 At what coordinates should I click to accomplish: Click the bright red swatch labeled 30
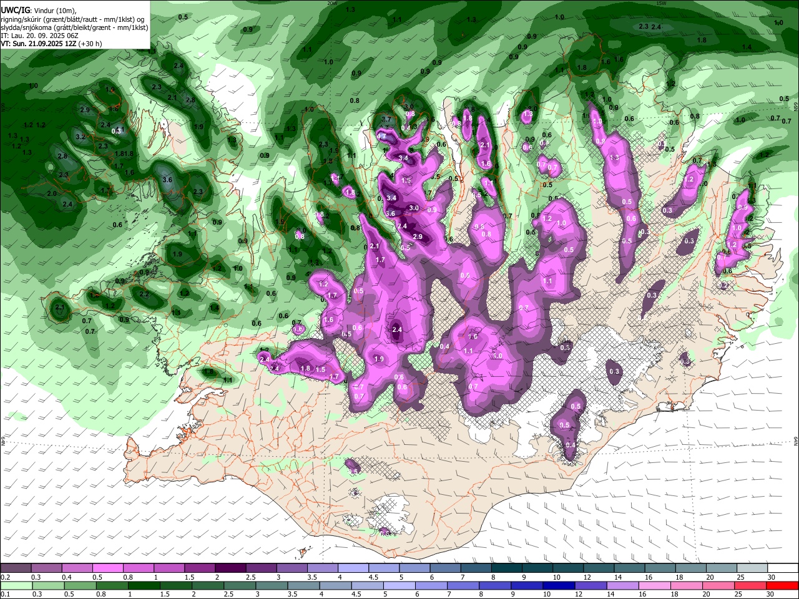[783, 585]
